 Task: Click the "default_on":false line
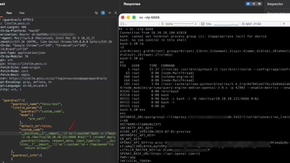point(36,126)
